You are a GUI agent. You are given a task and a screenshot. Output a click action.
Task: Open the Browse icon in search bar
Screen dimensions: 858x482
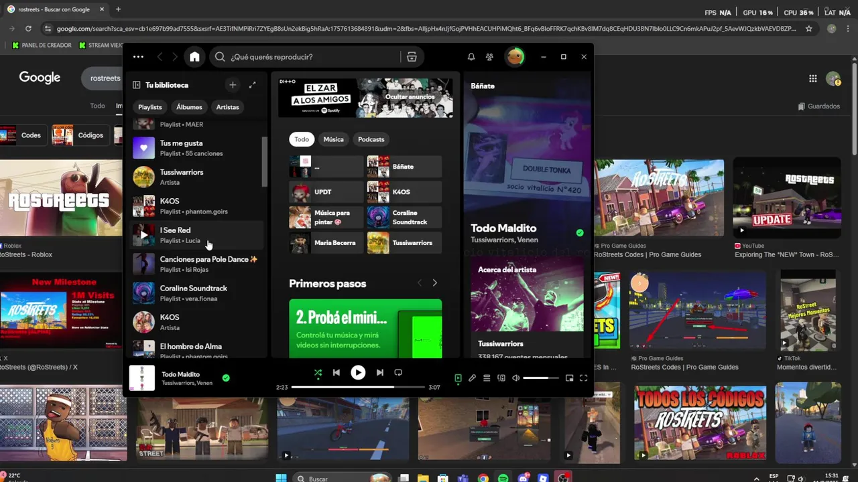[412, 57]
